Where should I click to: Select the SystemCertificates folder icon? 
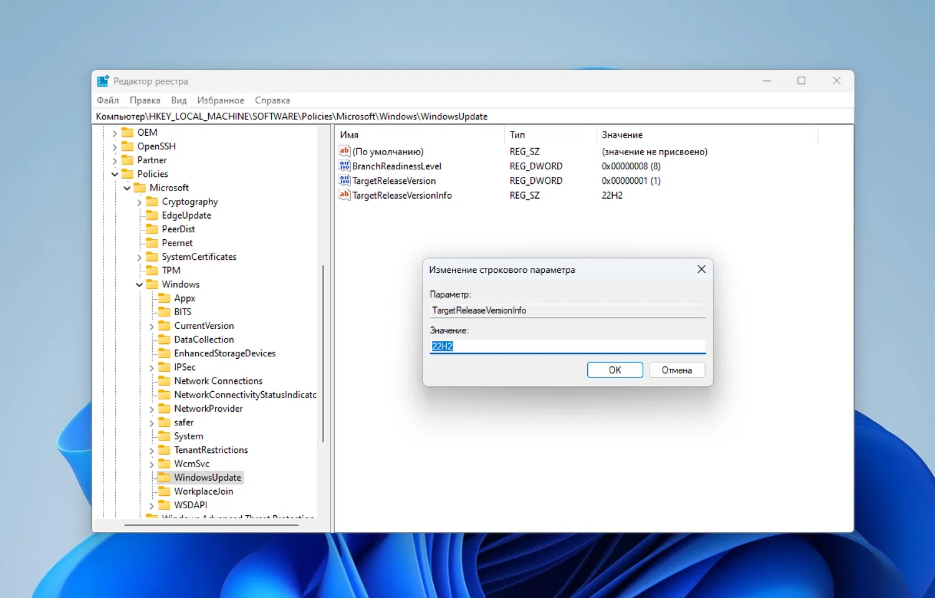click(x=152, y=257)
